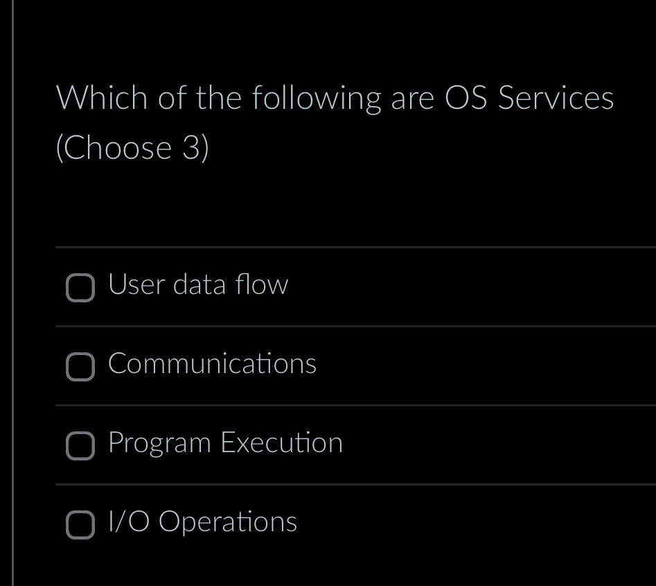
Task: Click the word 'flow' in first option
Action: click(x=261, y=285)
